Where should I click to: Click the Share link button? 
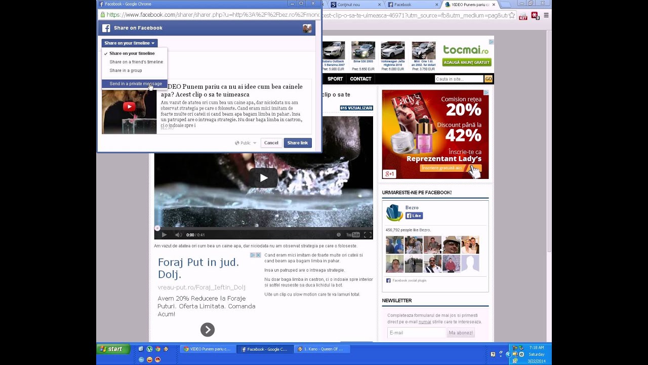pyautogui.click(x=298, y=143)
